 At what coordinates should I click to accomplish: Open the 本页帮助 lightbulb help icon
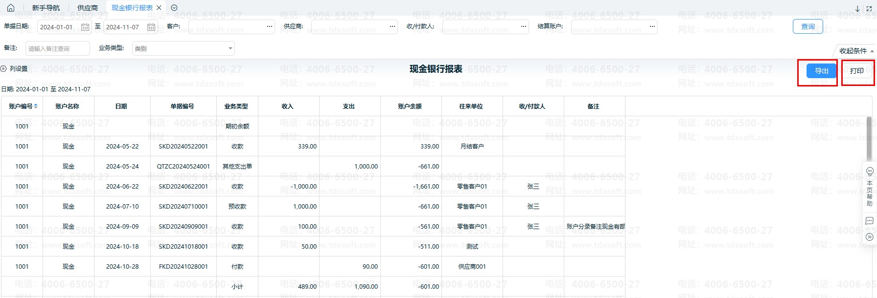(870, 171)
